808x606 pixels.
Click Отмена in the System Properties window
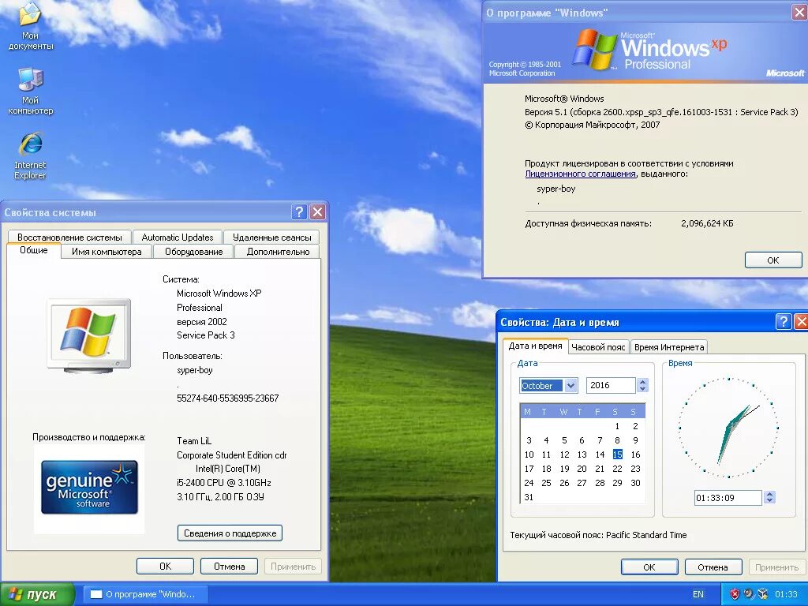[x=230, y=567]
